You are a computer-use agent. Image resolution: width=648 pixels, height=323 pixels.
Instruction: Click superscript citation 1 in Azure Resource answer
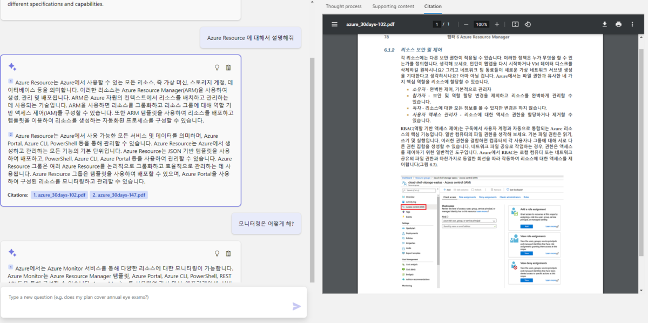(x=11, y=82)
